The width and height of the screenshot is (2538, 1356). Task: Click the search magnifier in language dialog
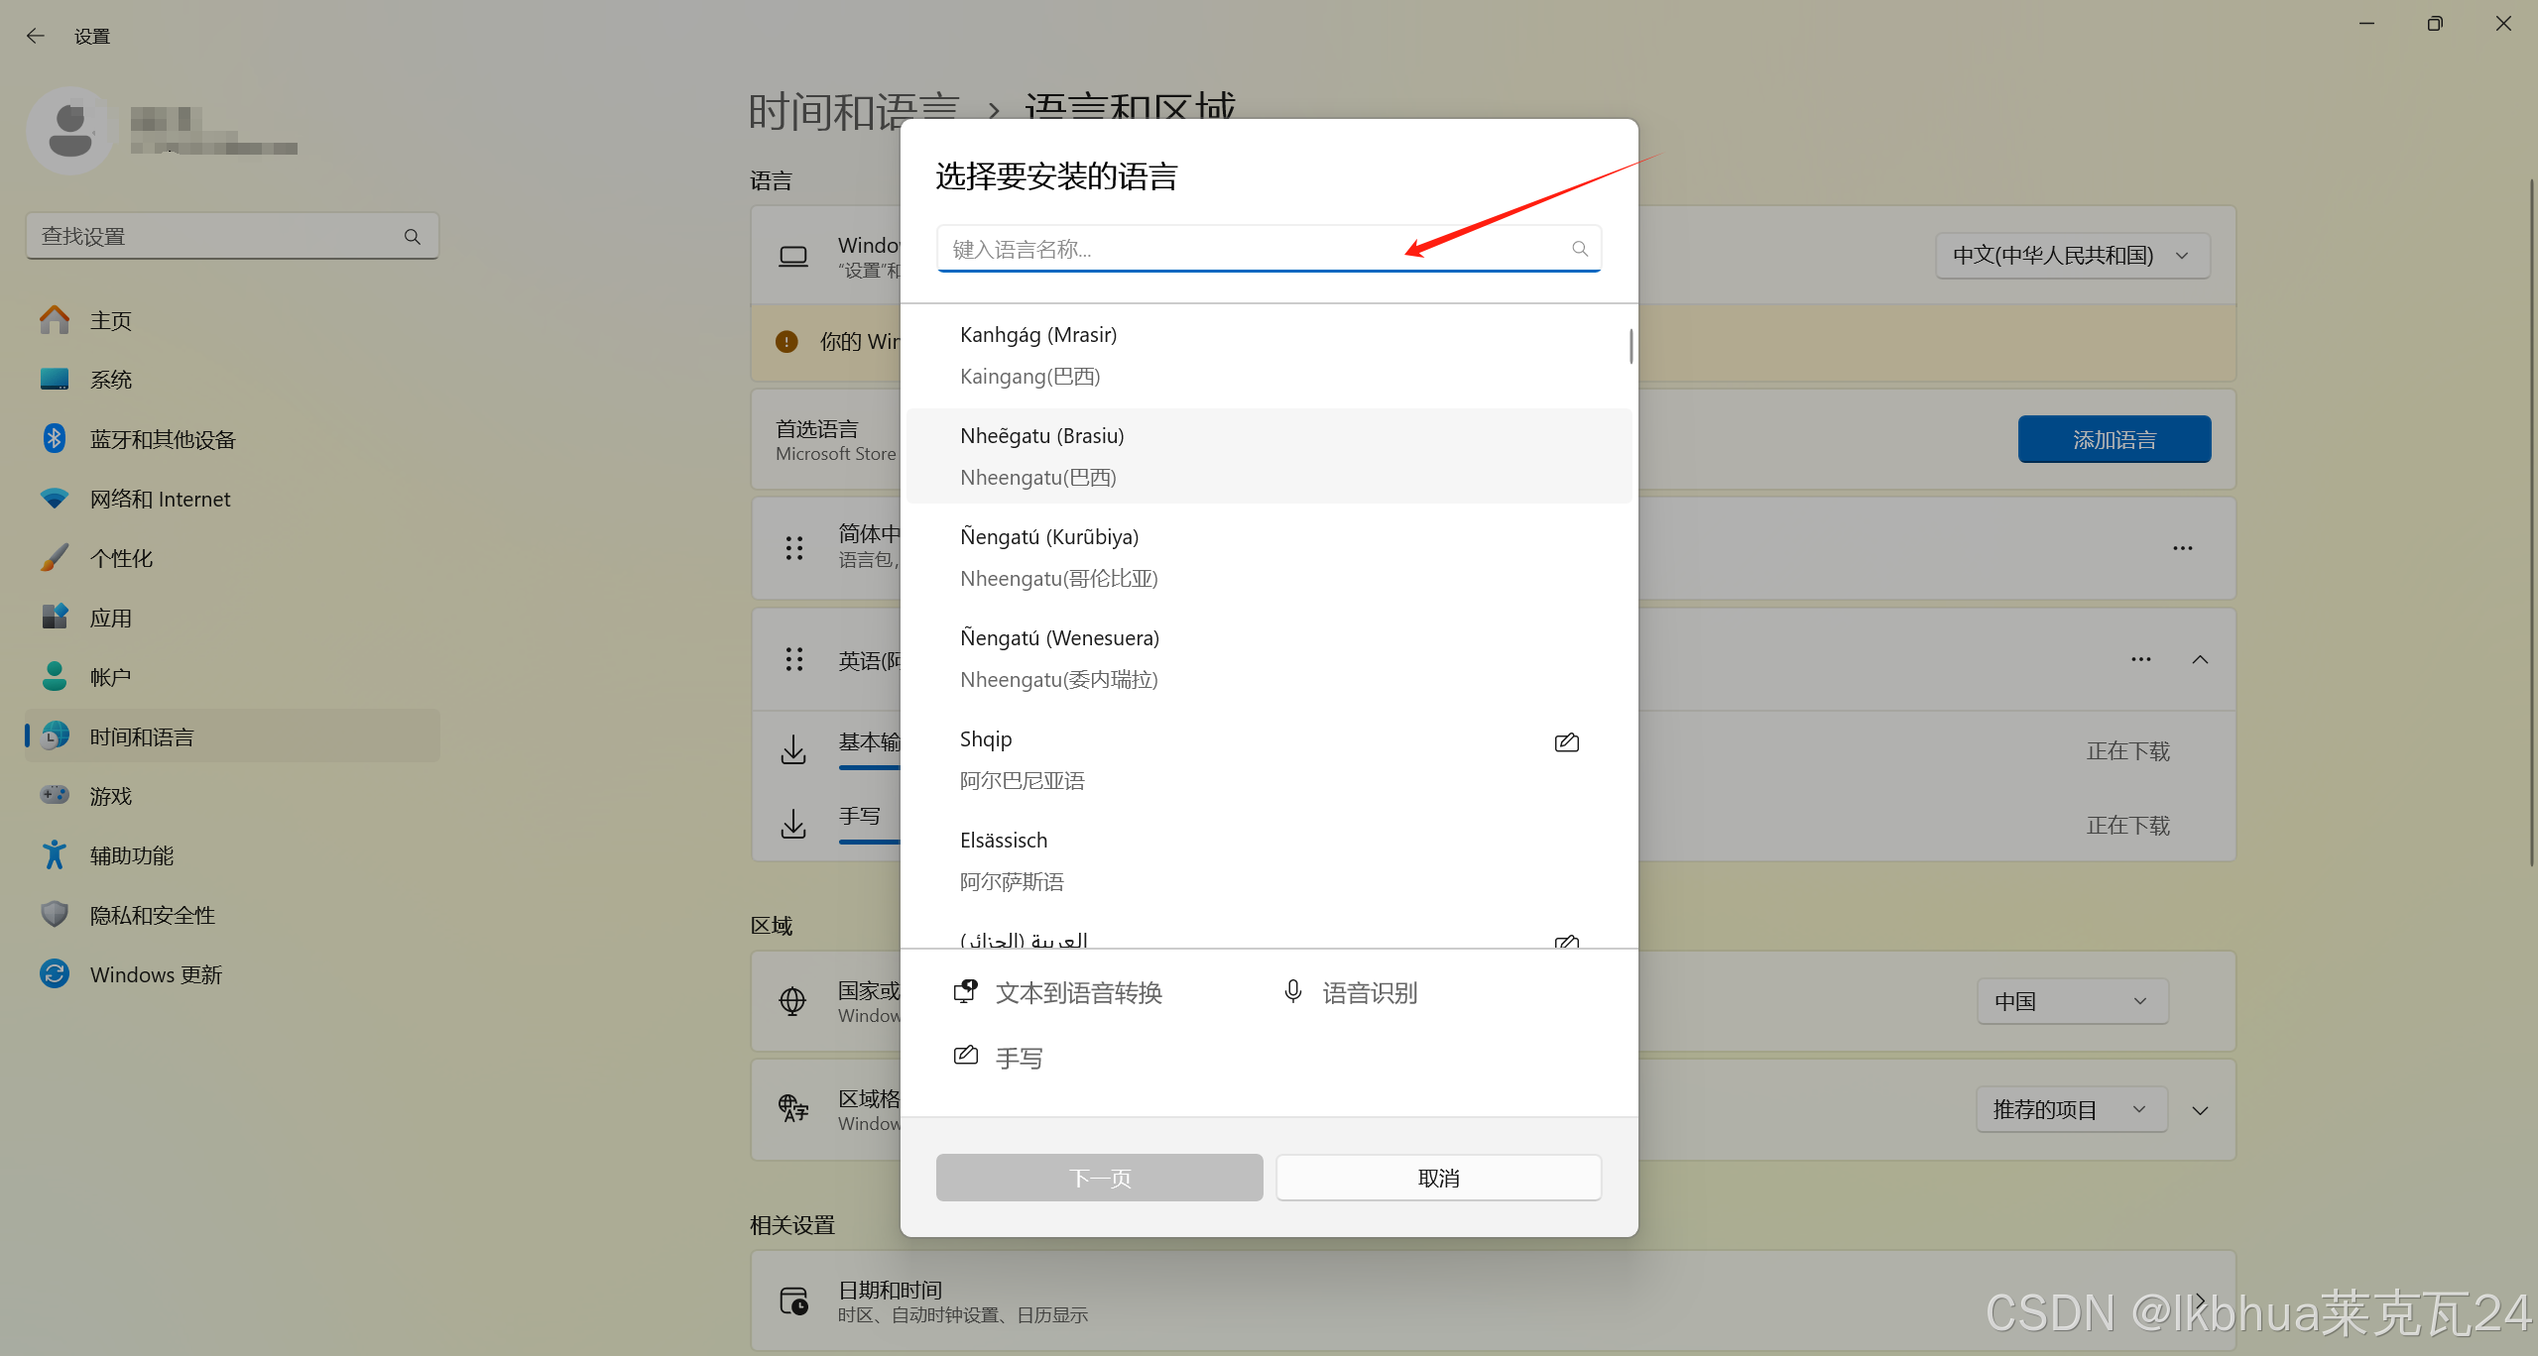[x=1579, y=249]
